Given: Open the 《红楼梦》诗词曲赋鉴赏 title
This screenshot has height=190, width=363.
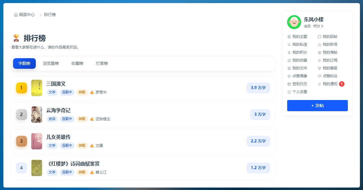Looking at the screenshot, I should 73,164.
